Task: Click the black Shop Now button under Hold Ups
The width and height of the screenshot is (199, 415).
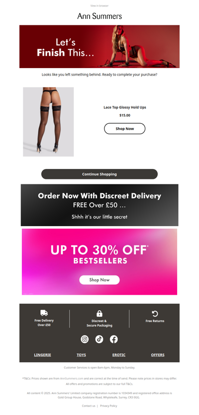Action: pyautogui.click(x=124, y=129)
